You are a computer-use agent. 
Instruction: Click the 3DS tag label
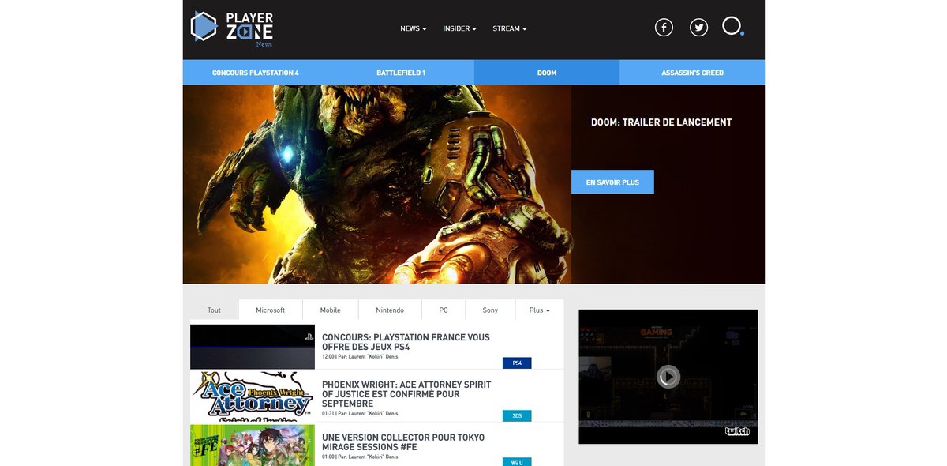517,415
